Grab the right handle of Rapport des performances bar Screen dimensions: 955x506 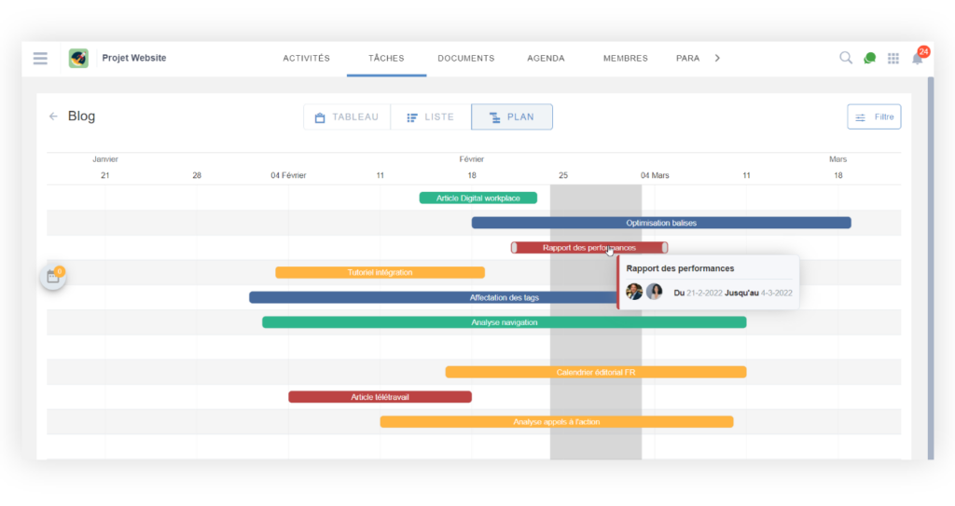point(664,248)
